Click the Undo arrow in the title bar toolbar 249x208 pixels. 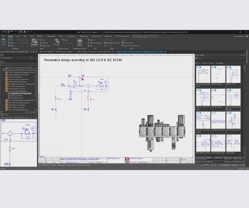[x=12, y=32]
